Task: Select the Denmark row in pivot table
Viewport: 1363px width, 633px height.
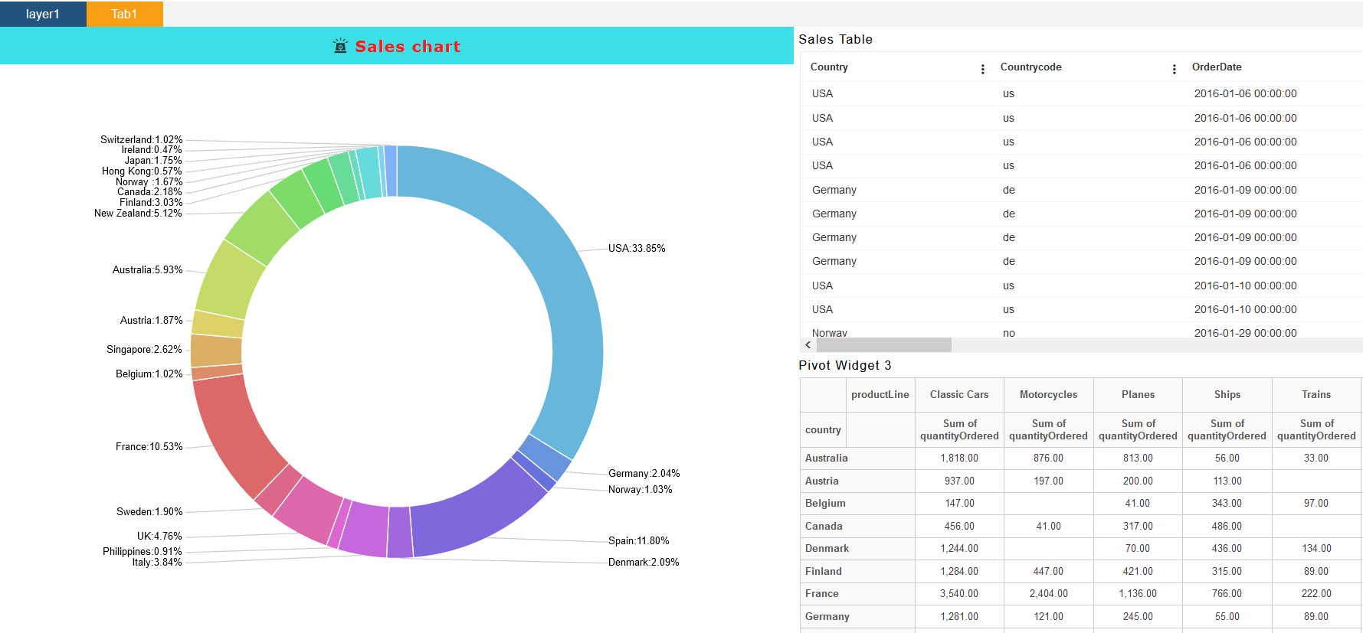Action: click(1081, 548)
